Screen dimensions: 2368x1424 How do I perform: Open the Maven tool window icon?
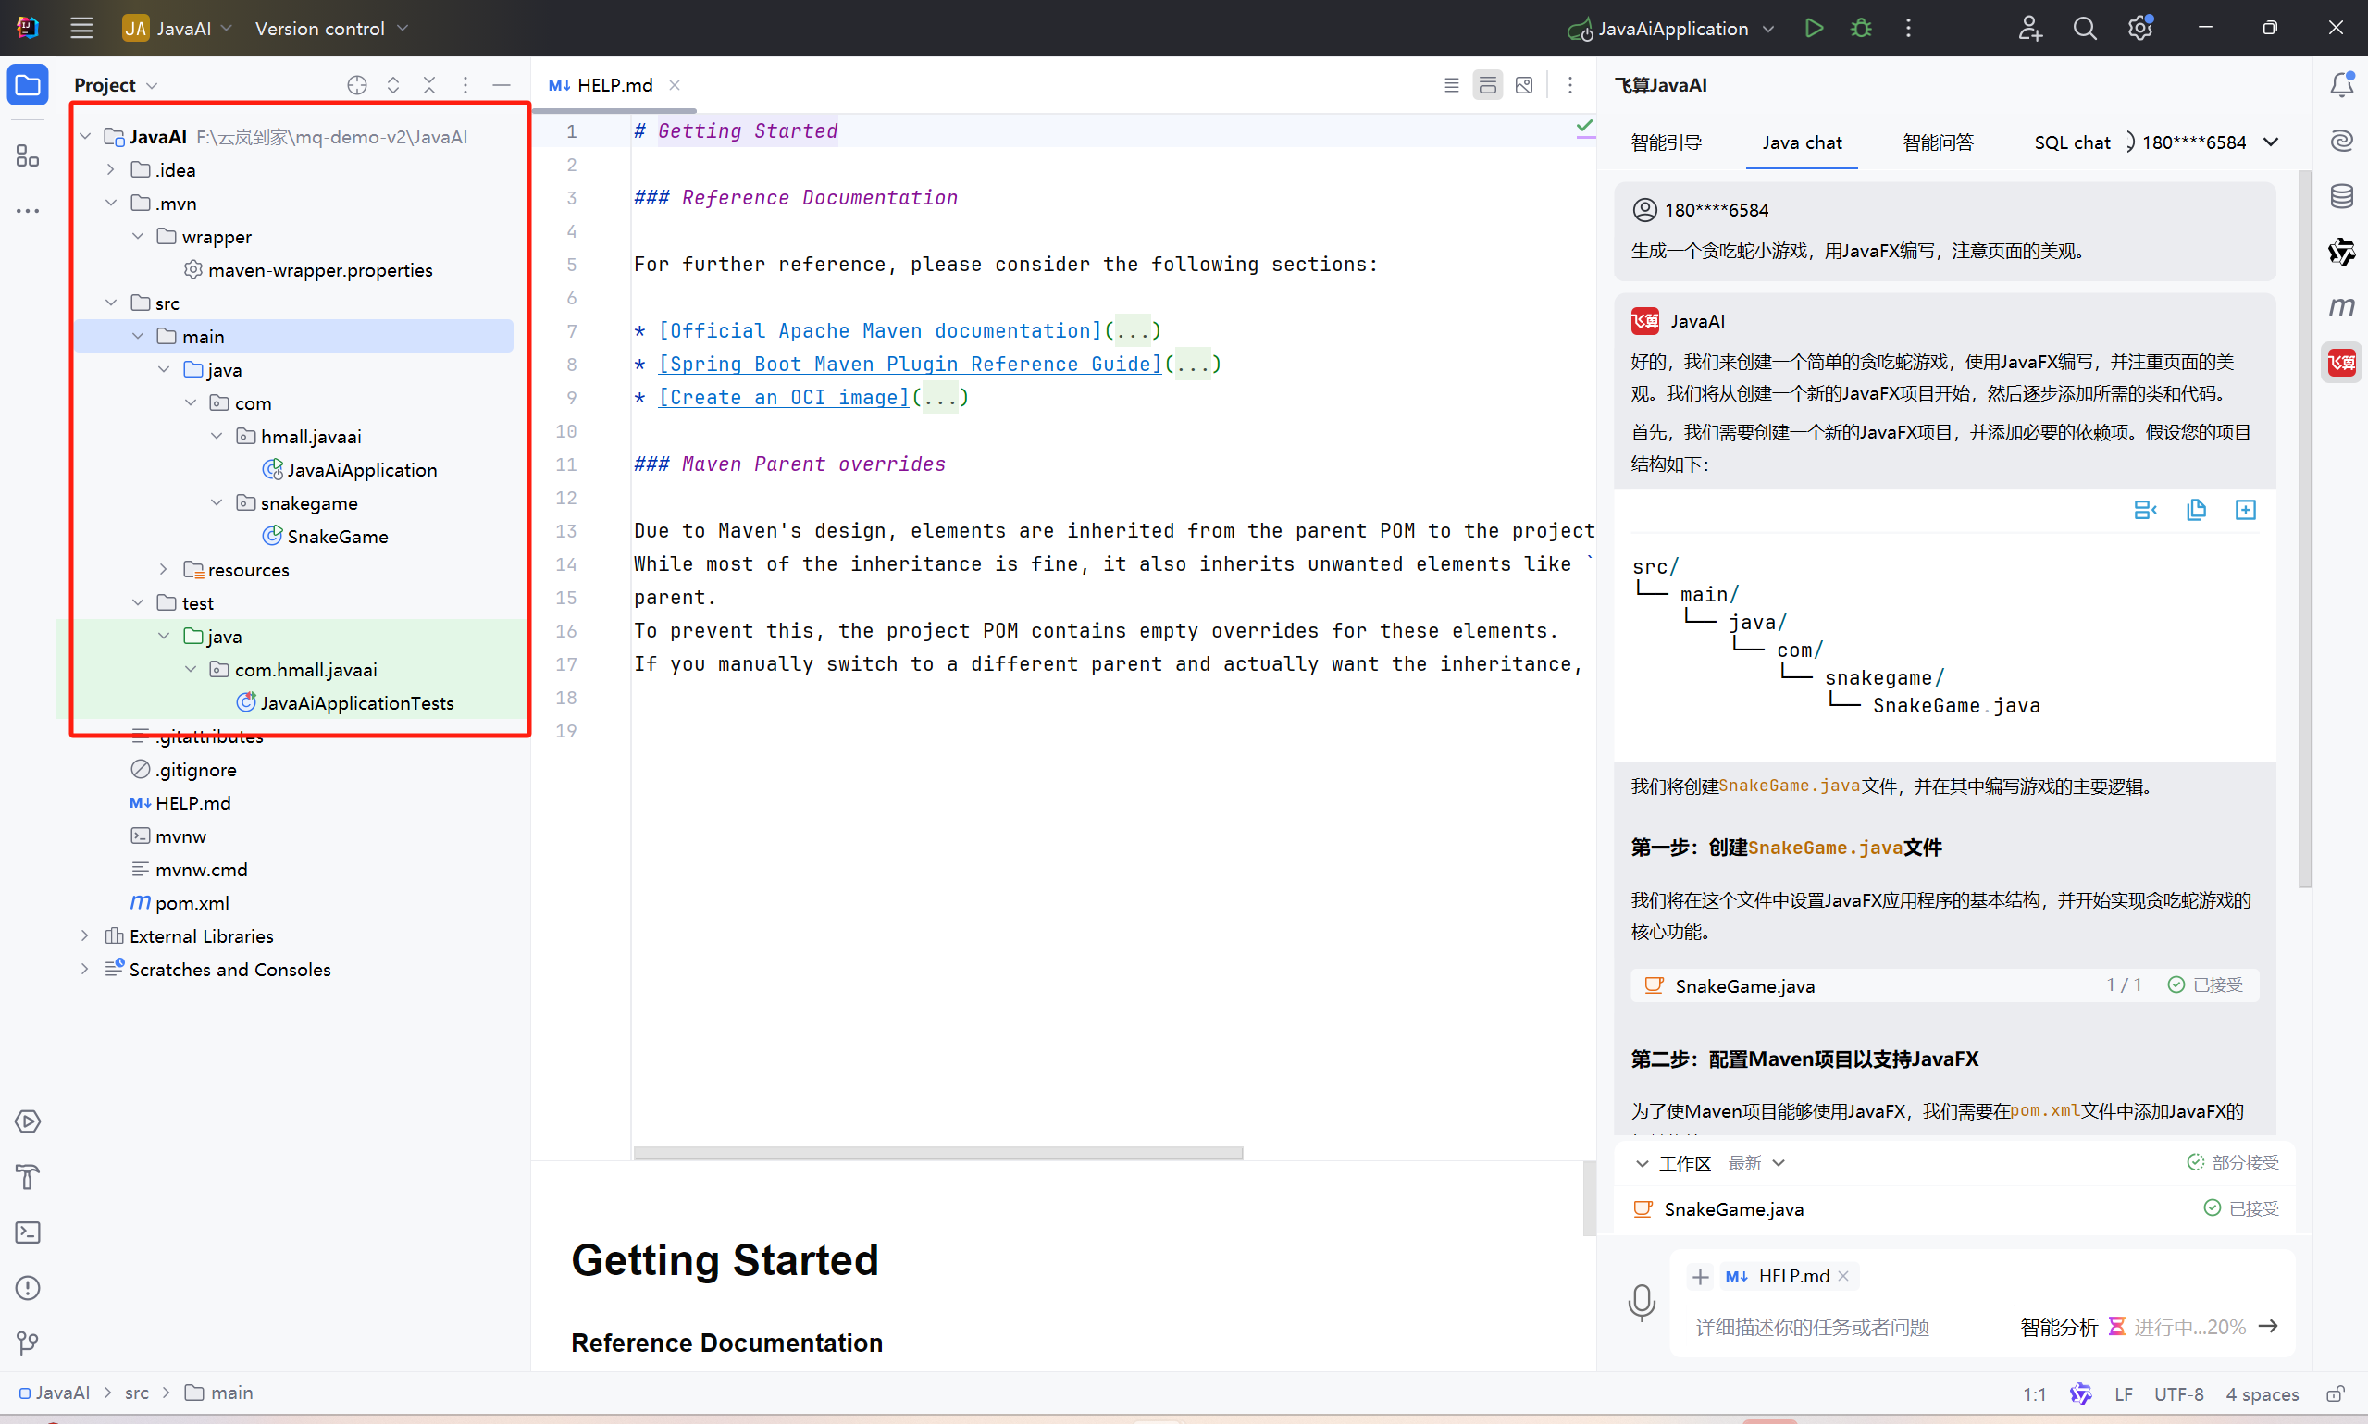tap(2341, 307)
